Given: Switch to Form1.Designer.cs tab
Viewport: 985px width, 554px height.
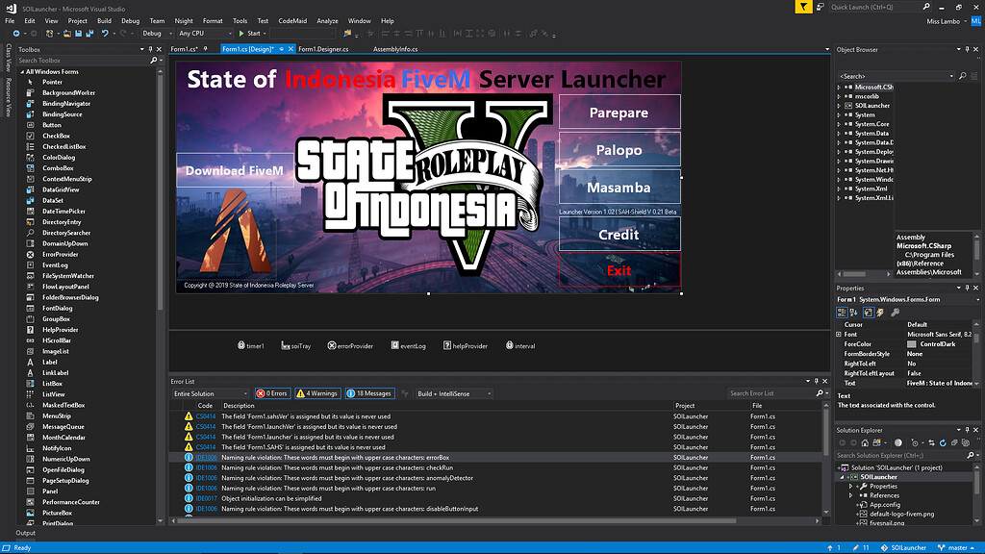Looking at the screenshot, I should [323, 49].
